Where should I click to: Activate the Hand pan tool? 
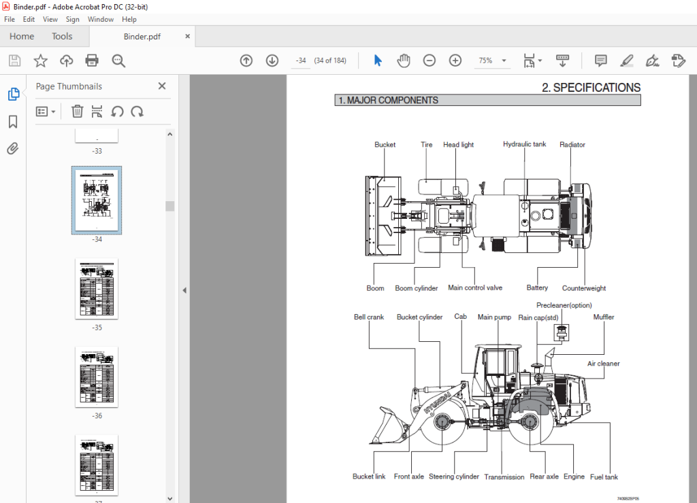pyautogui.click(x=404, y=60)
